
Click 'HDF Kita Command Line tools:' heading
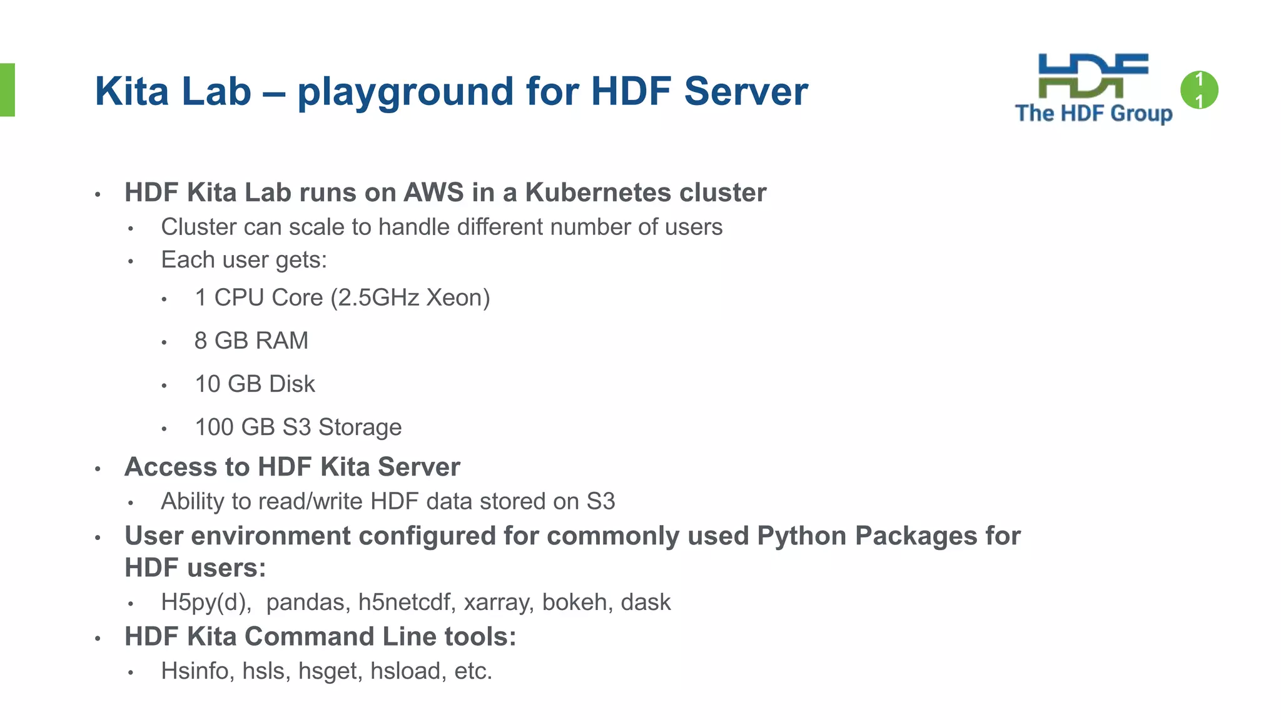coord(320,636)
